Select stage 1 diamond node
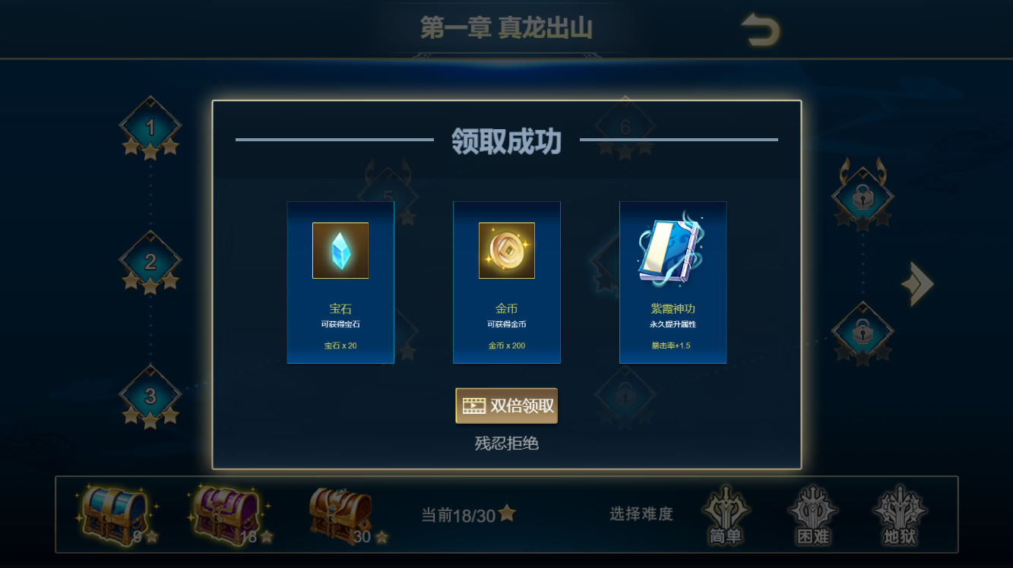Image resolution: width=1013 pixels, height=568 pixels. tap(150, 128)
